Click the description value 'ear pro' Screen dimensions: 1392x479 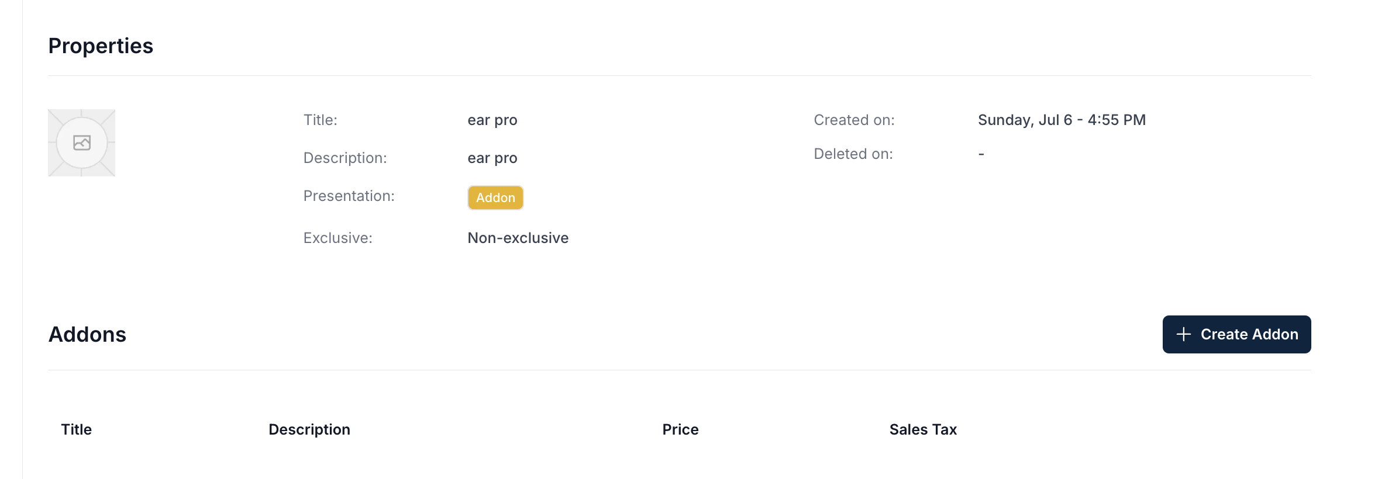point(492,158)
